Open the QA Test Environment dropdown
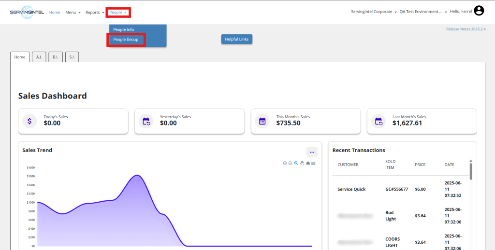Image resolution: width=495 pixels, height=250 pixels. tap(423, 12)
